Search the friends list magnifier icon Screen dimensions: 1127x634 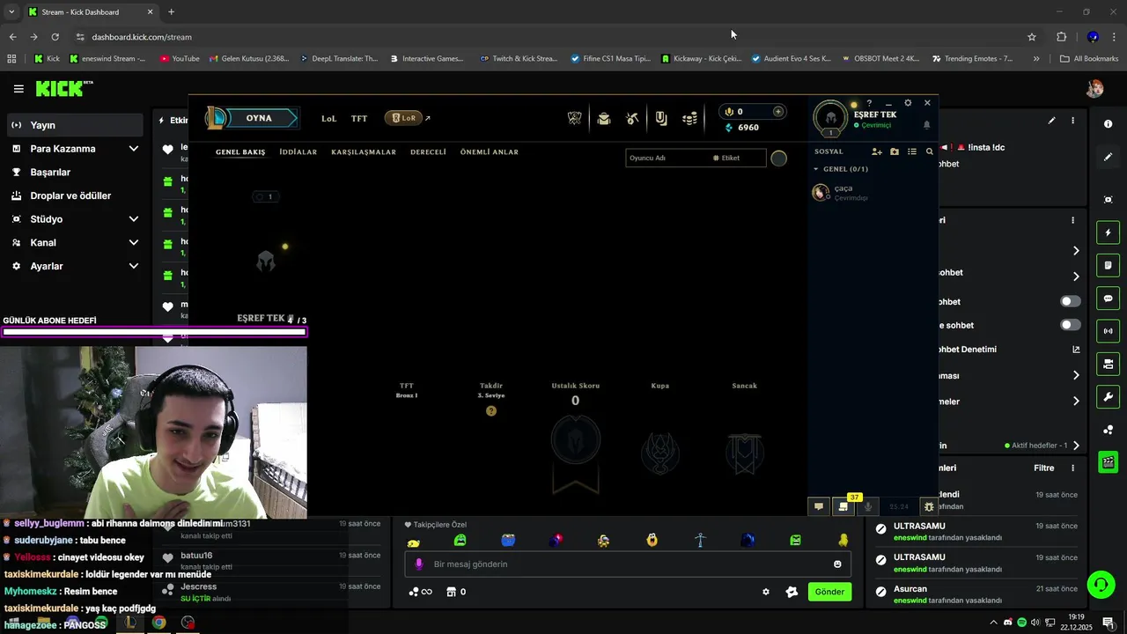coord(929,151)
